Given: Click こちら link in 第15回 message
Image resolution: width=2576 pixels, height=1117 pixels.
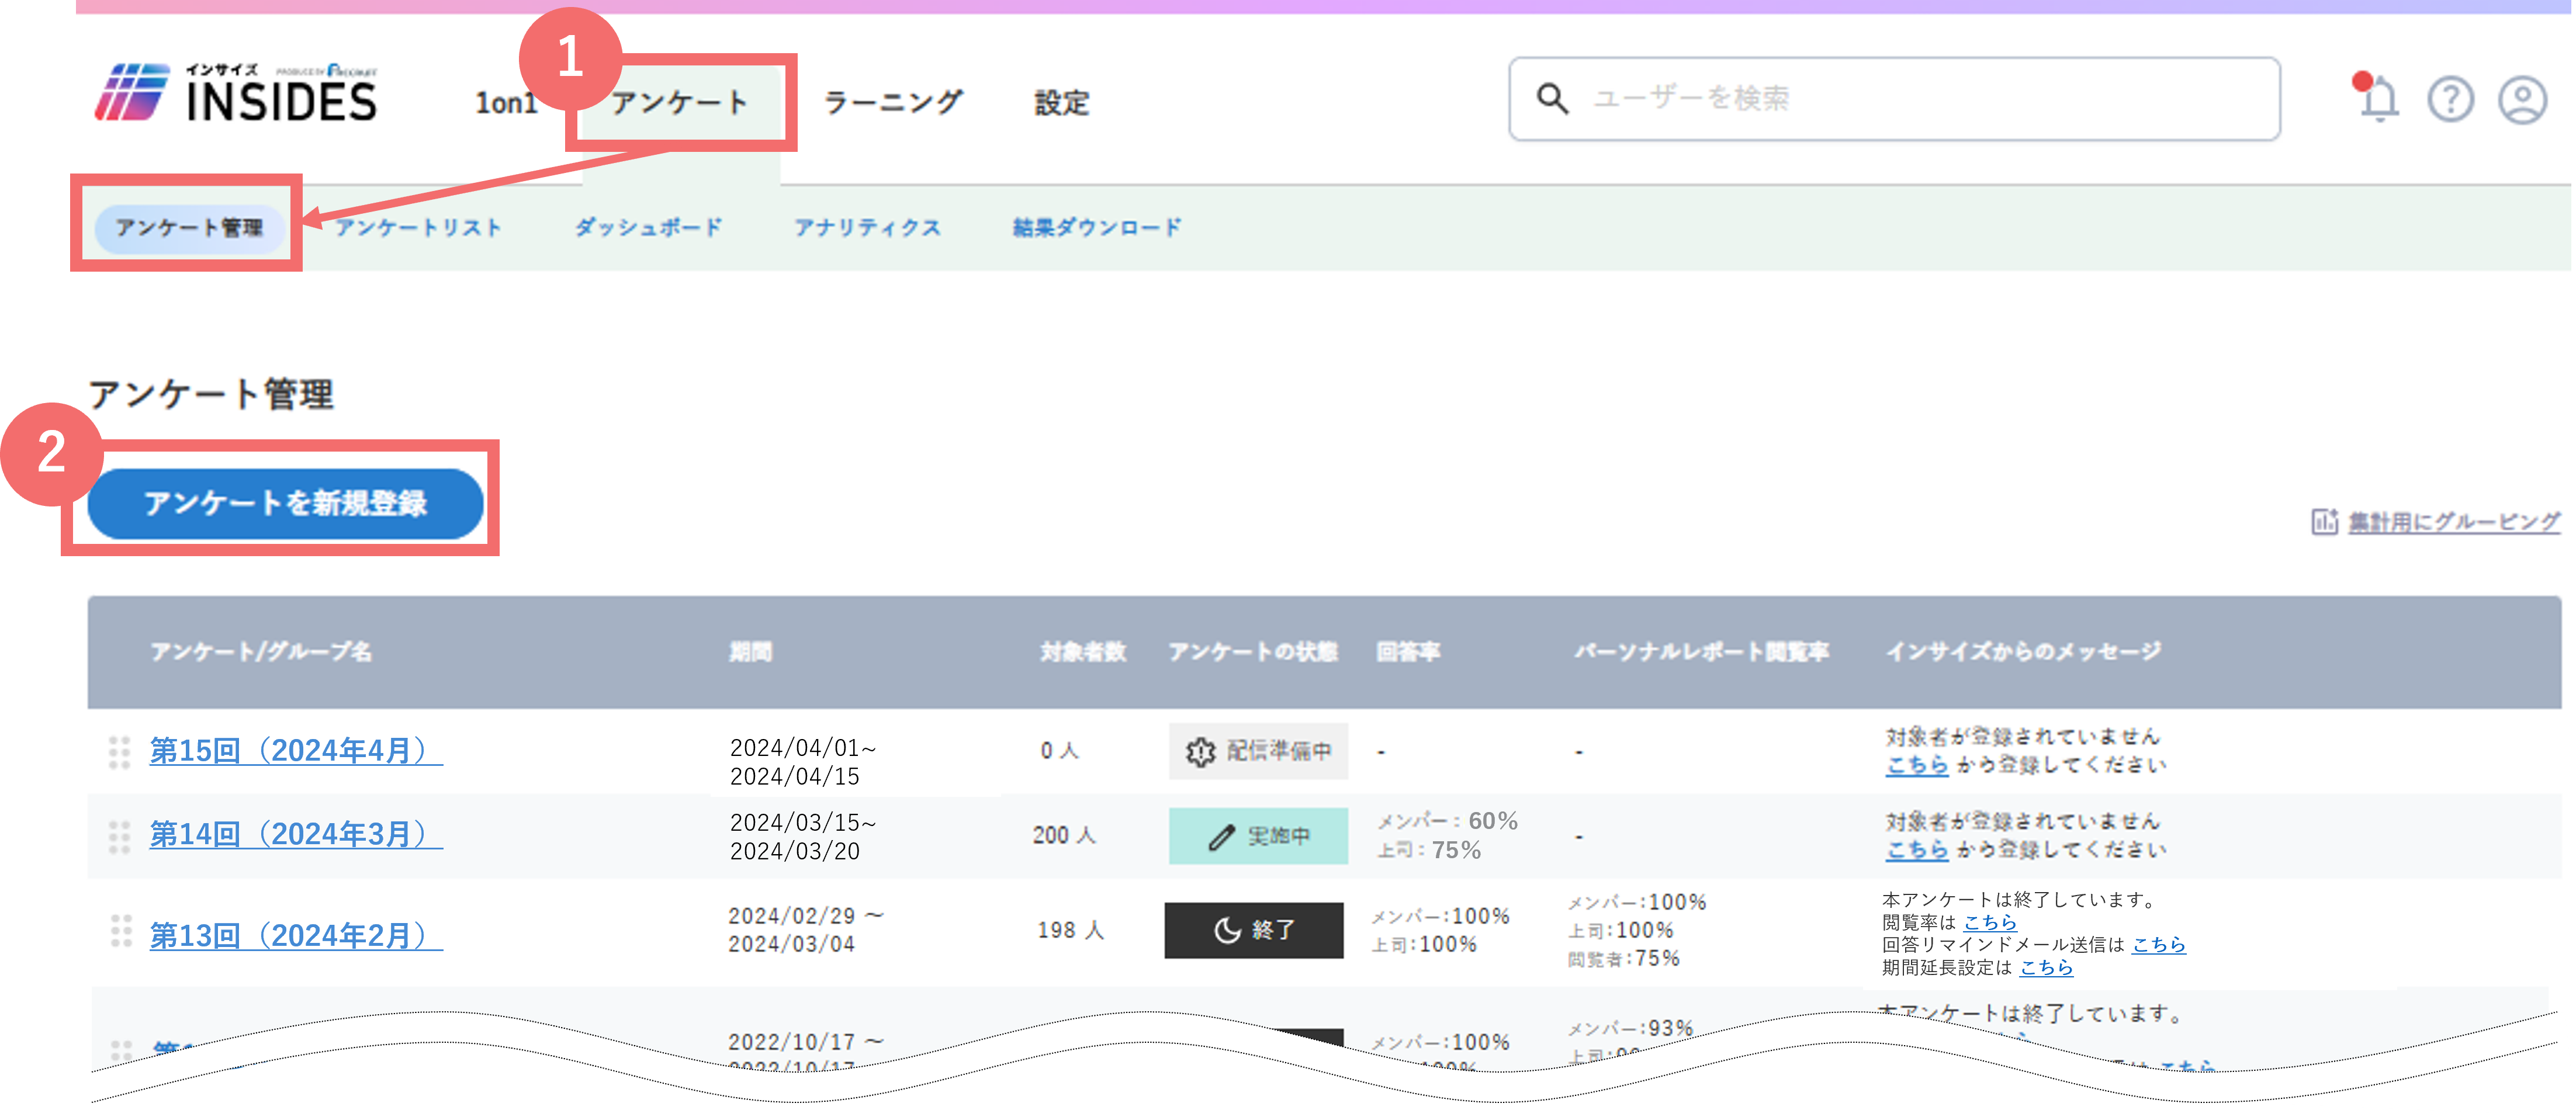Looking at the screenshot, I should coord(1917,765).
